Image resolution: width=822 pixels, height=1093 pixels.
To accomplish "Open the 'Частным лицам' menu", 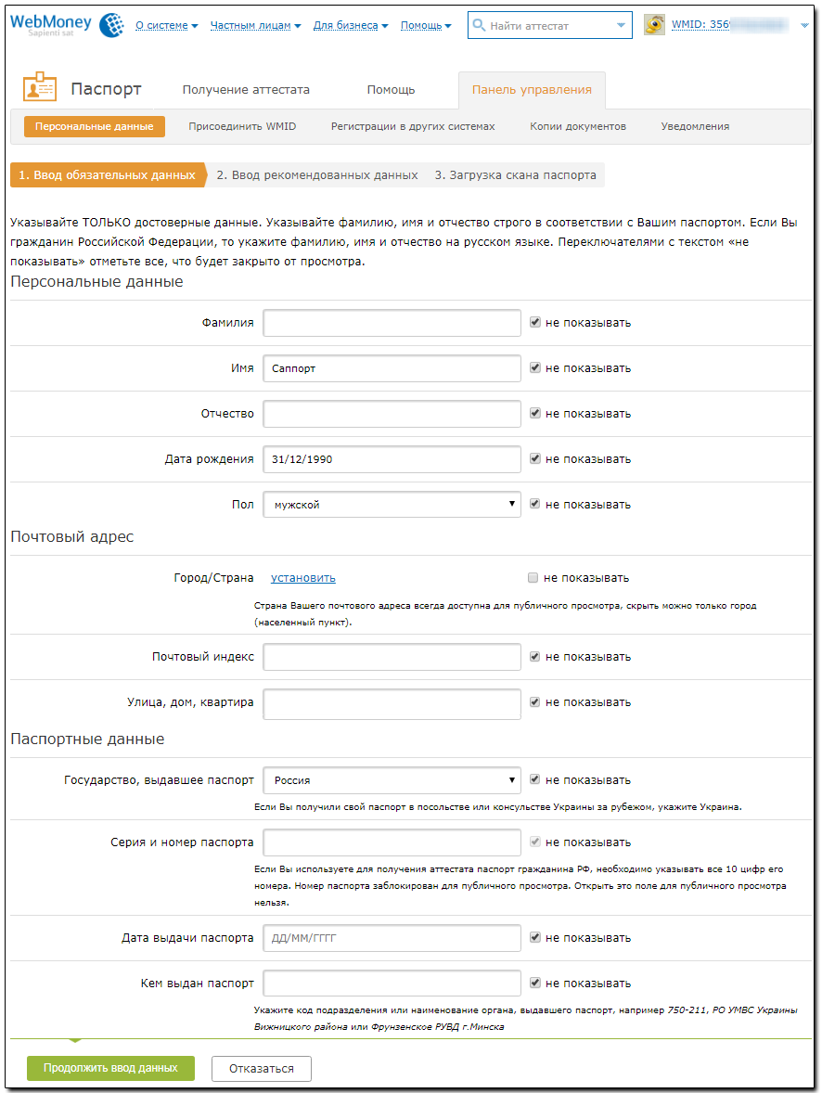I will (x=255, y=26).
